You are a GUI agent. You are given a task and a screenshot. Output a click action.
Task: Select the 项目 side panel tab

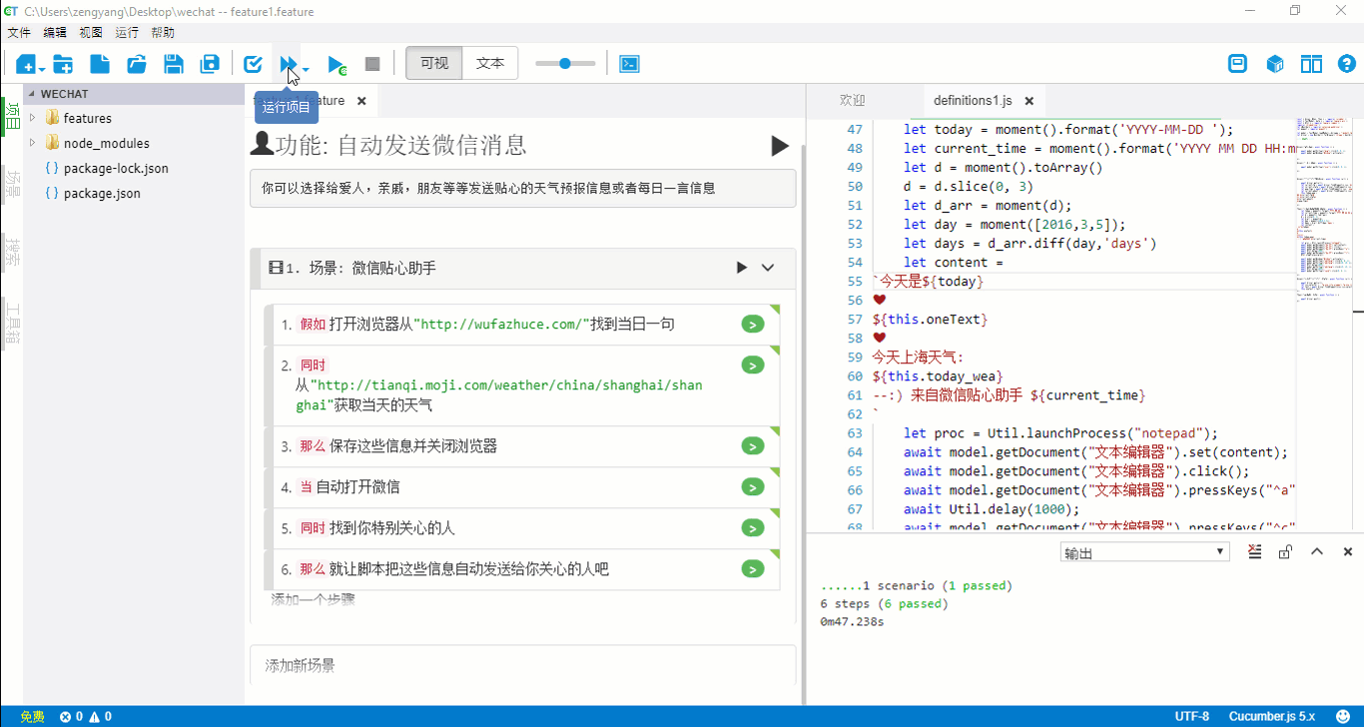[x=13, y=118]
